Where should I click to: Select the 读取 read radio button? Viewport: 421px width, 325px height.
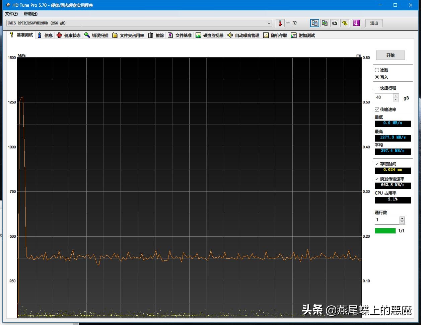pyautogui.click(x=377, y=70)
